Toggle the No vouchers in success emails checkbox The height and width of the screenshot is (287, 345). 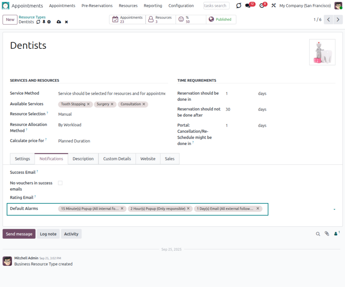click(x=60, y=183)
